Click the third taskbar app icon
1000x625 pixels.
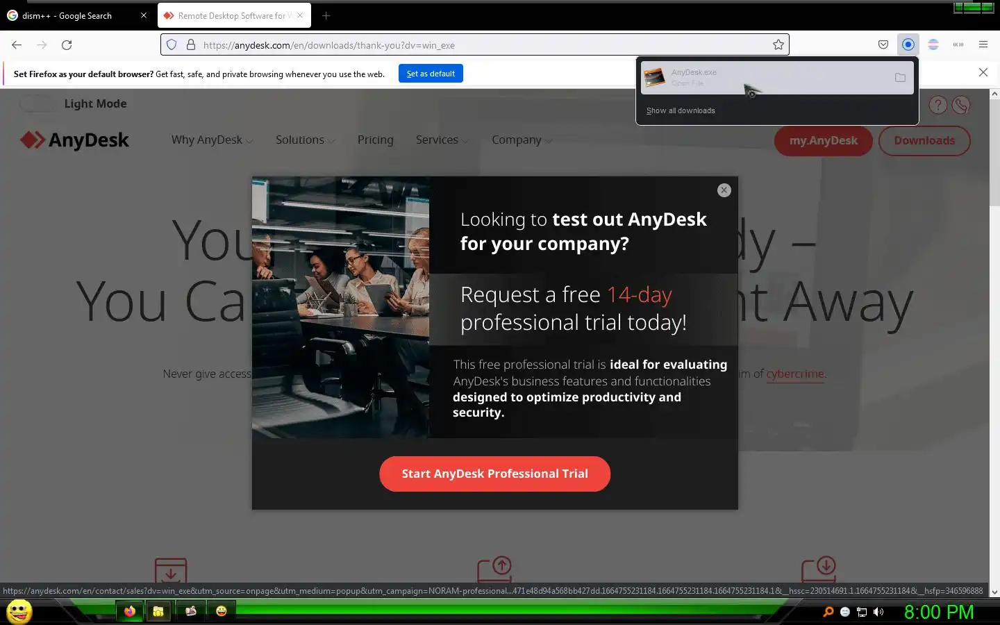click(x=190, y=611)
